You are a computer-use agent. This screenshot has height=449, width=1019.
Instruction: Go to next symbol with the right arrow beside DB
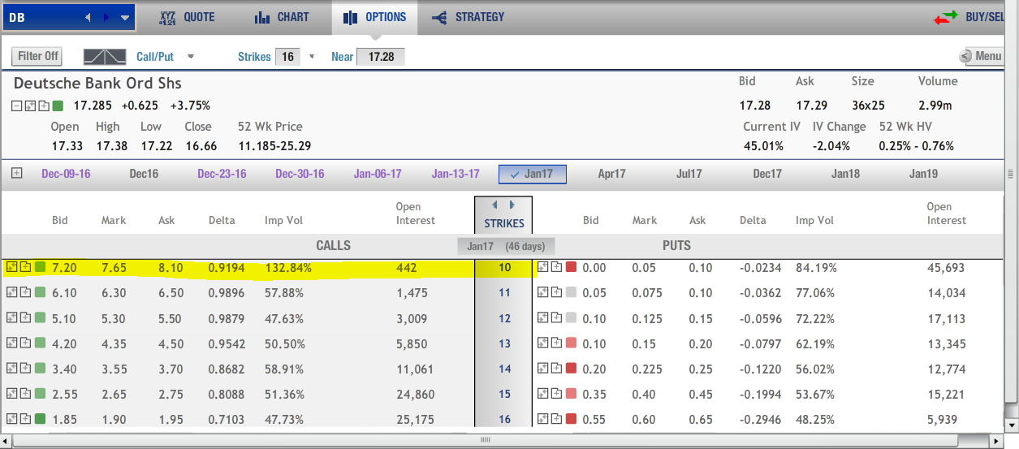tap(106, 17)
